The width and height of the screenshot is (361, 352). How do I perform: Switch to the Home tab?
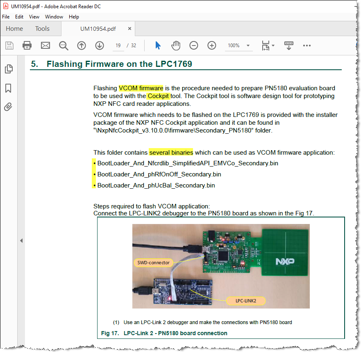click(14, 29)
